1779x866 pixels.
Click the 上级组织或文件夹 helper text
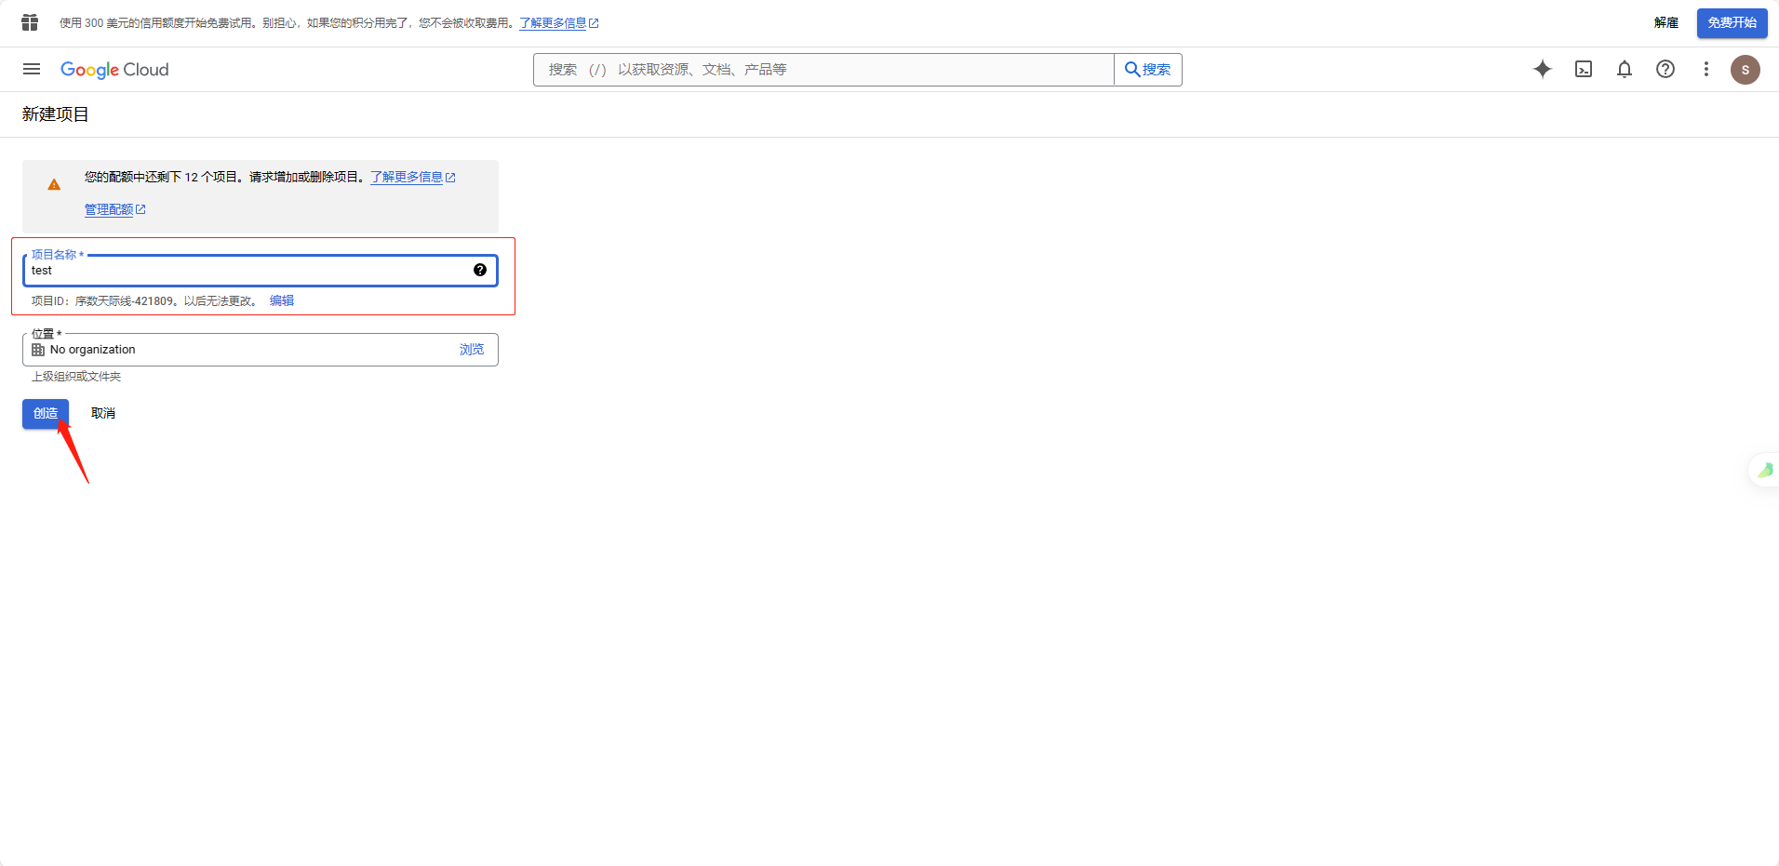76,377
